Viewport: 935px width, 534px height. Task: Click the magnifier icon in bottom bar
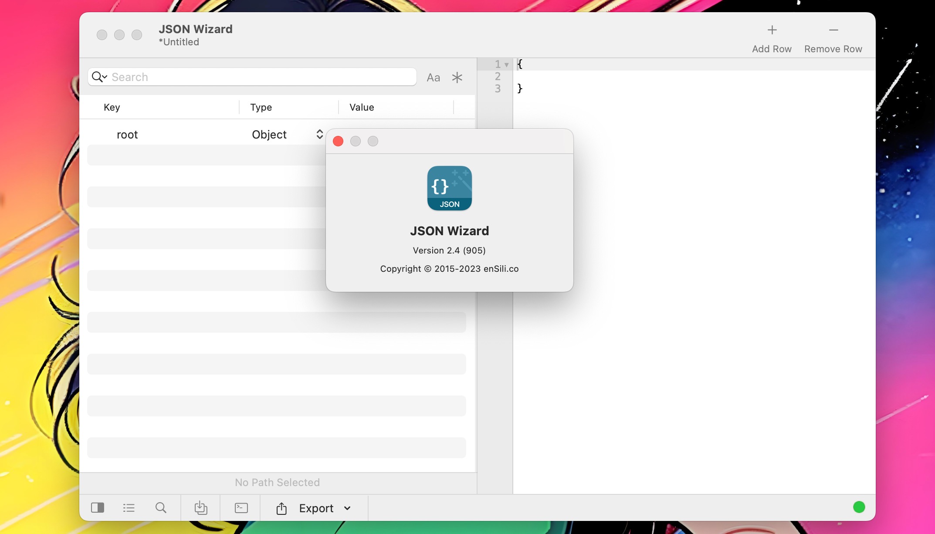(161, 508)
